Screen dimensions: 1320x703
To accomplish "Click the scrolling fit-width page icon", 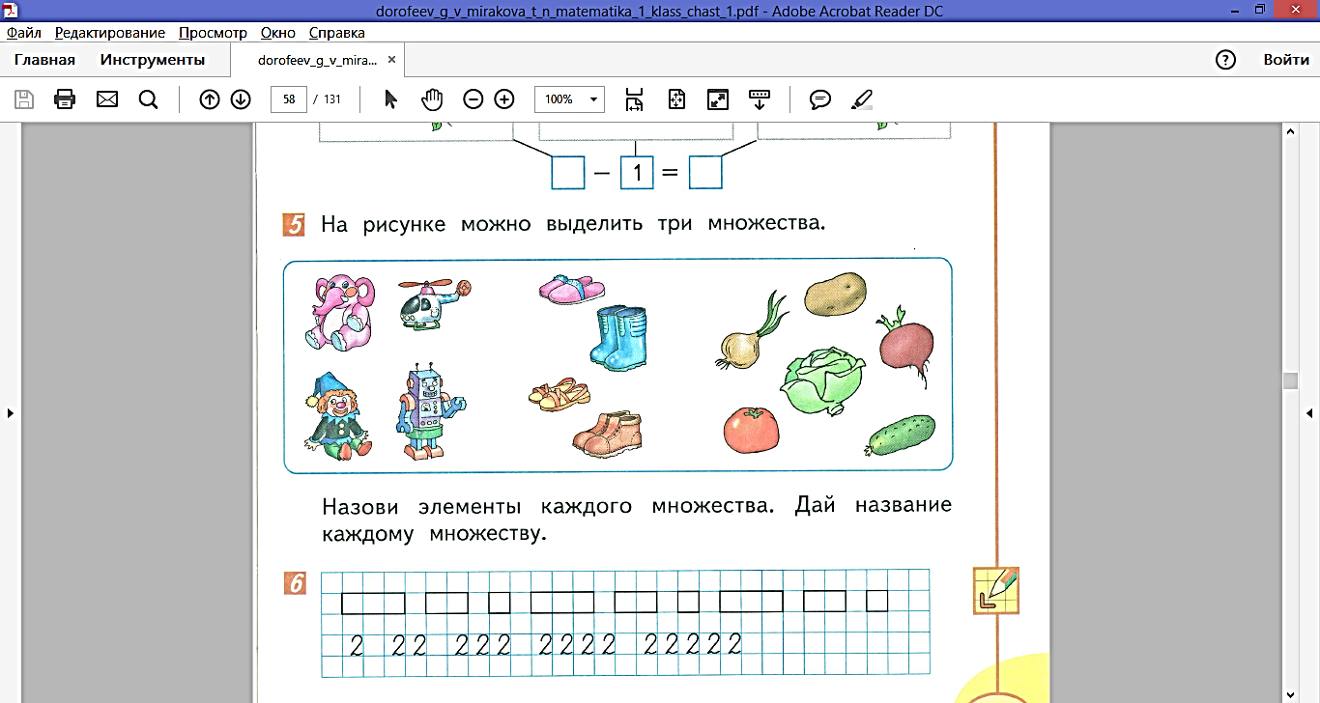I will (634, 99).
